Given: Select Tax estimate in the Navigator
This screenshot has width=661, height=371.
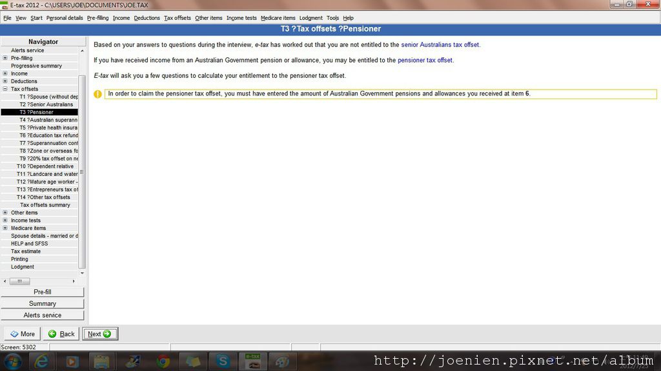Looking at the screenshot, I should tap(26, 251).
